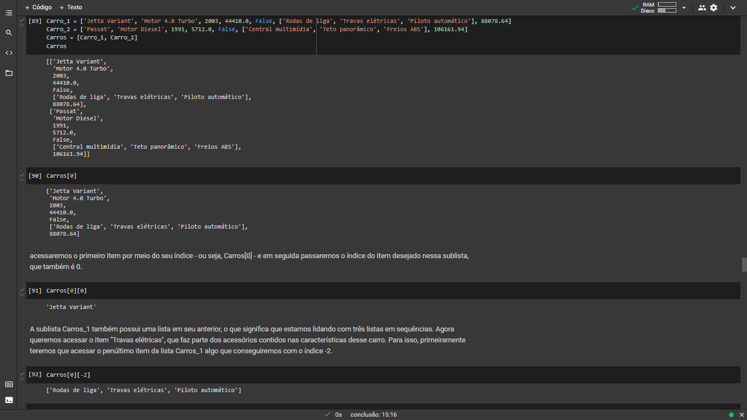Open the Files folder icon in sidebar
747x420 pixels.
point(9,73)
